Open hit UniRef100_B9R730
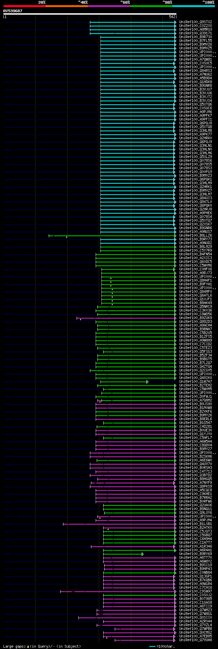218x649 pixels. (196, 37)
